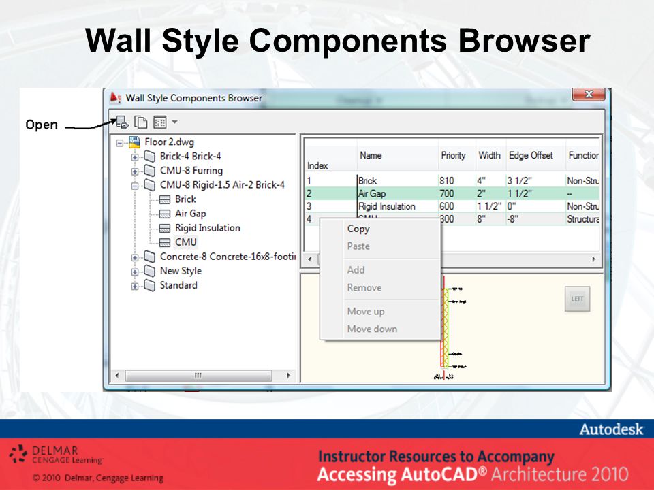
Task: Choose Copy from the context menu
Action: coord(358,229)
